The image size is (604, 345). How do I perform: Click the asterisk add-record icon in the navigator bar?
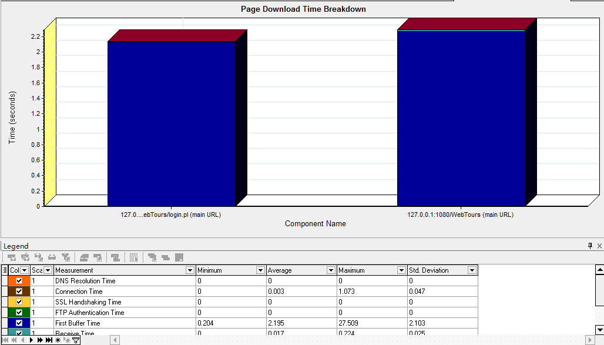tap(58, 340)
